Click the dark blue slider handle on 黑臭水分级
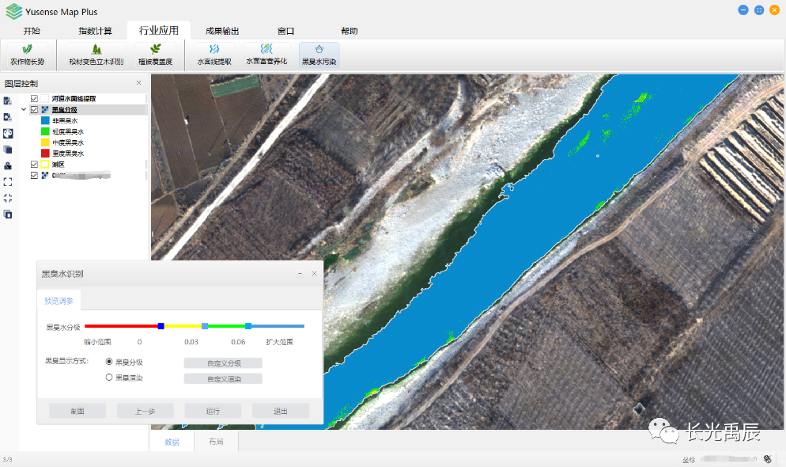 161,325
